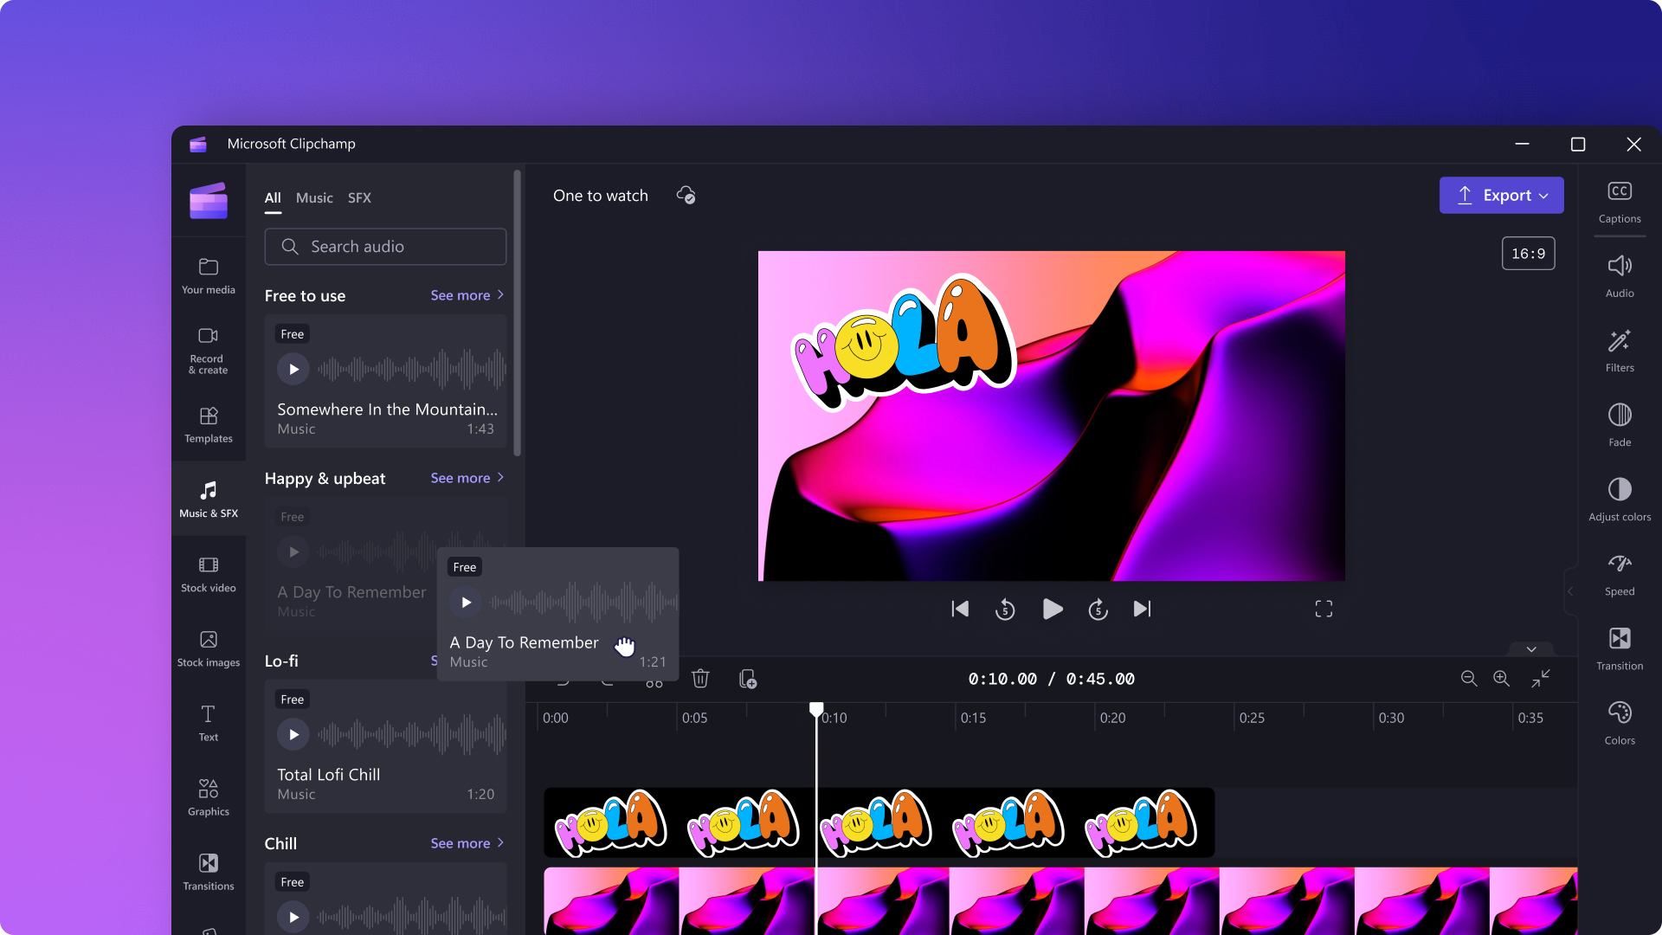Toggle play for A Day To Remember

click(x=466, y=602)
